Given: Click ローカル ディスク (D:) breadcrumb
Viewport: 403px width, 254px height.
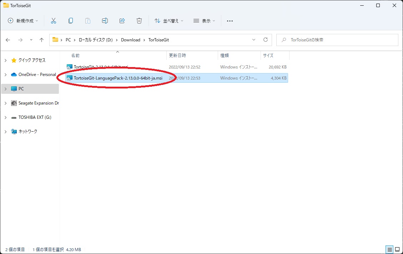Looking at the screenshot, I should point(96,40).
